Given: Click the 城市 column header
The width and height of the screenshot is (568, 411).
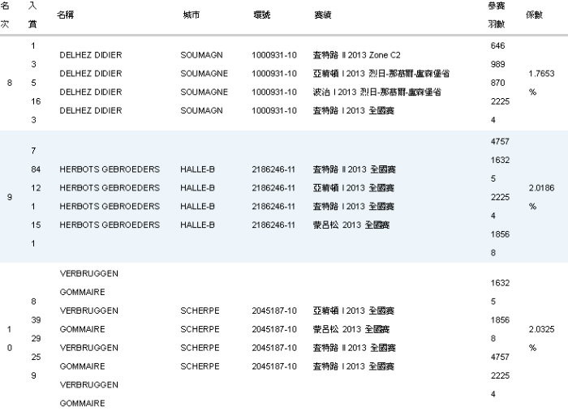Looking at the screenshot, I should click(x=191, y=16).
